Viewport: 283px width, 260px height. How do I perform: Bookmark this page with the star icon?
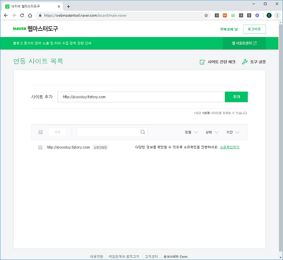(x=206, y=15)
